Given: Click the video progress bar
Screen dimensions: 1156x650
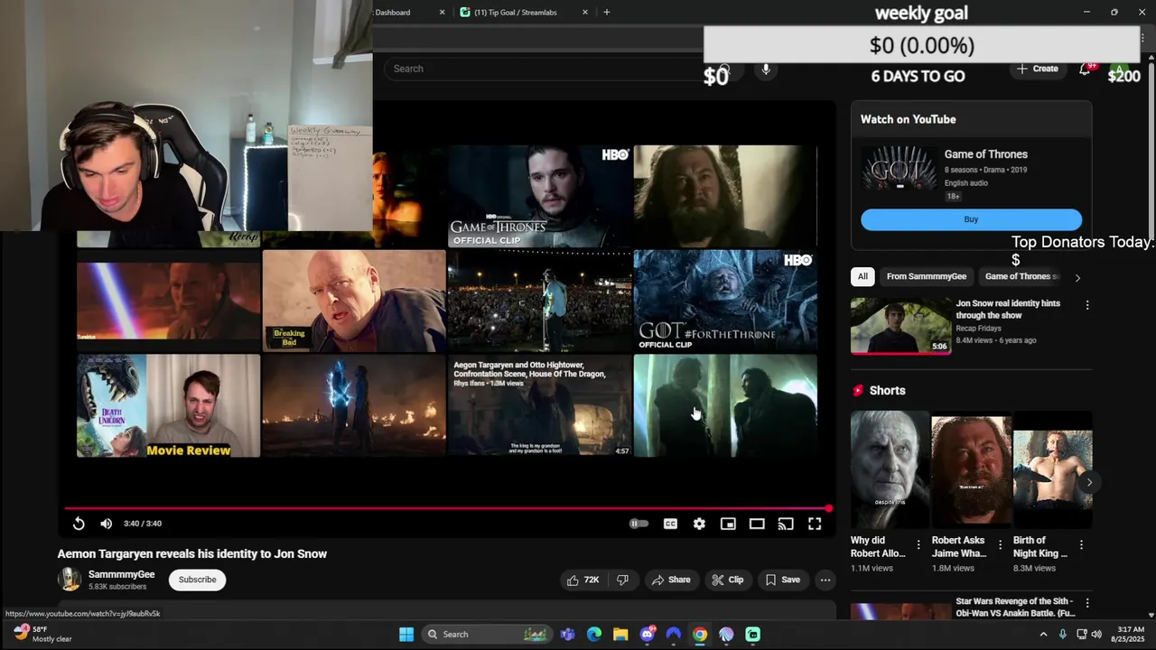Looking at the screenshot, I should [x=447, y=508].
